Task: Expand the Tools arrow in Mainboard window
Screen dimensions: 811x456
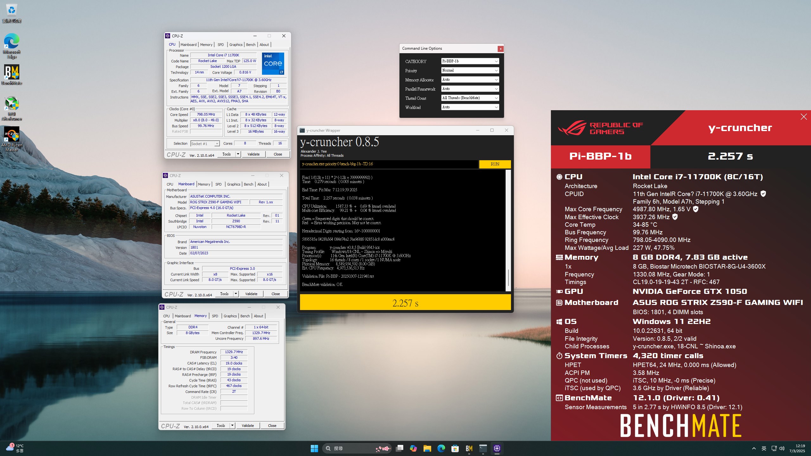Action: [x=236, y=294]
